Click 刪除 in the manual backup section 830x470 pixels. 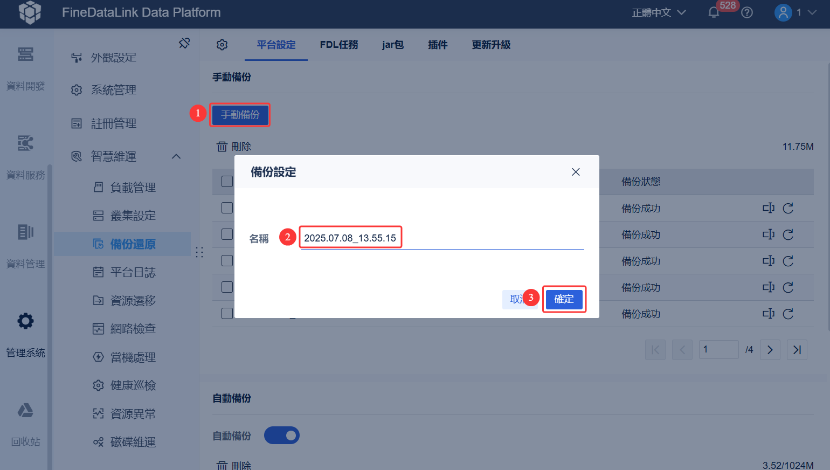click(x=234, y=147)
